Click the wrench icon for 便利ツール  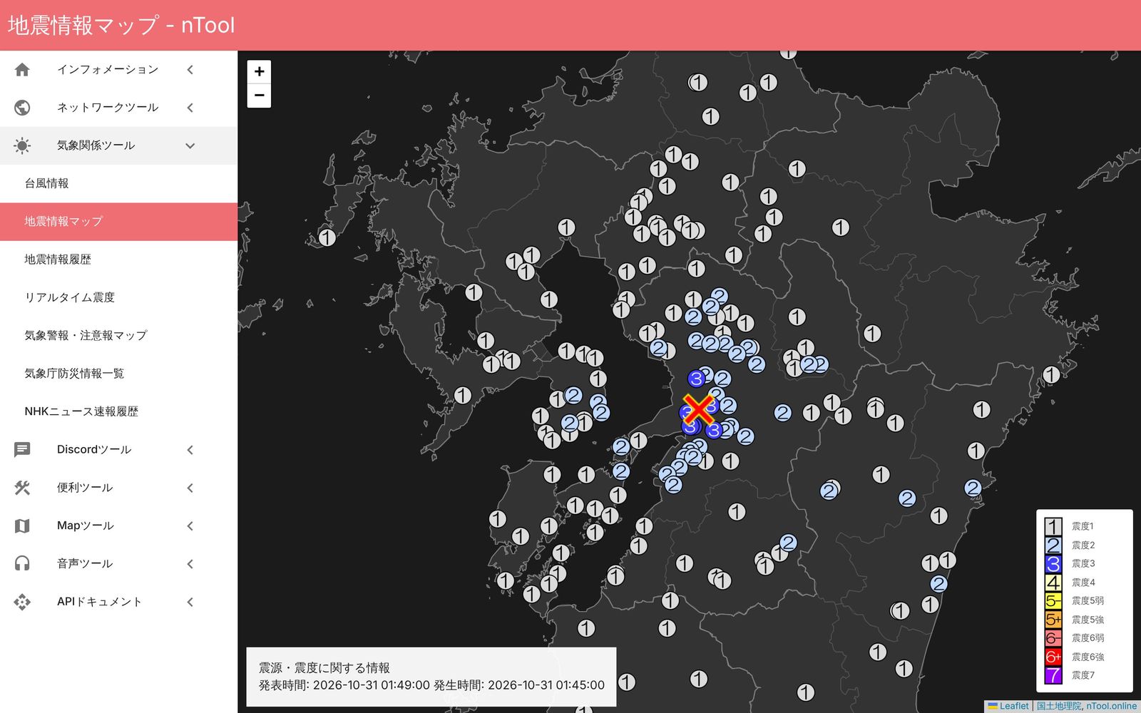click(22, 488)
